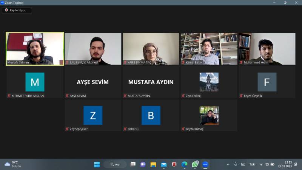Expand the hidden system tray icons
Image resolution: width=302 pixels, height=170 pixels.
(x=228, y=164)
